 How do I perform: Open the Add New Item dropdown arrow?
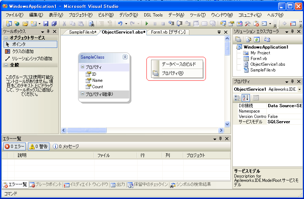[x=39, y=24]
